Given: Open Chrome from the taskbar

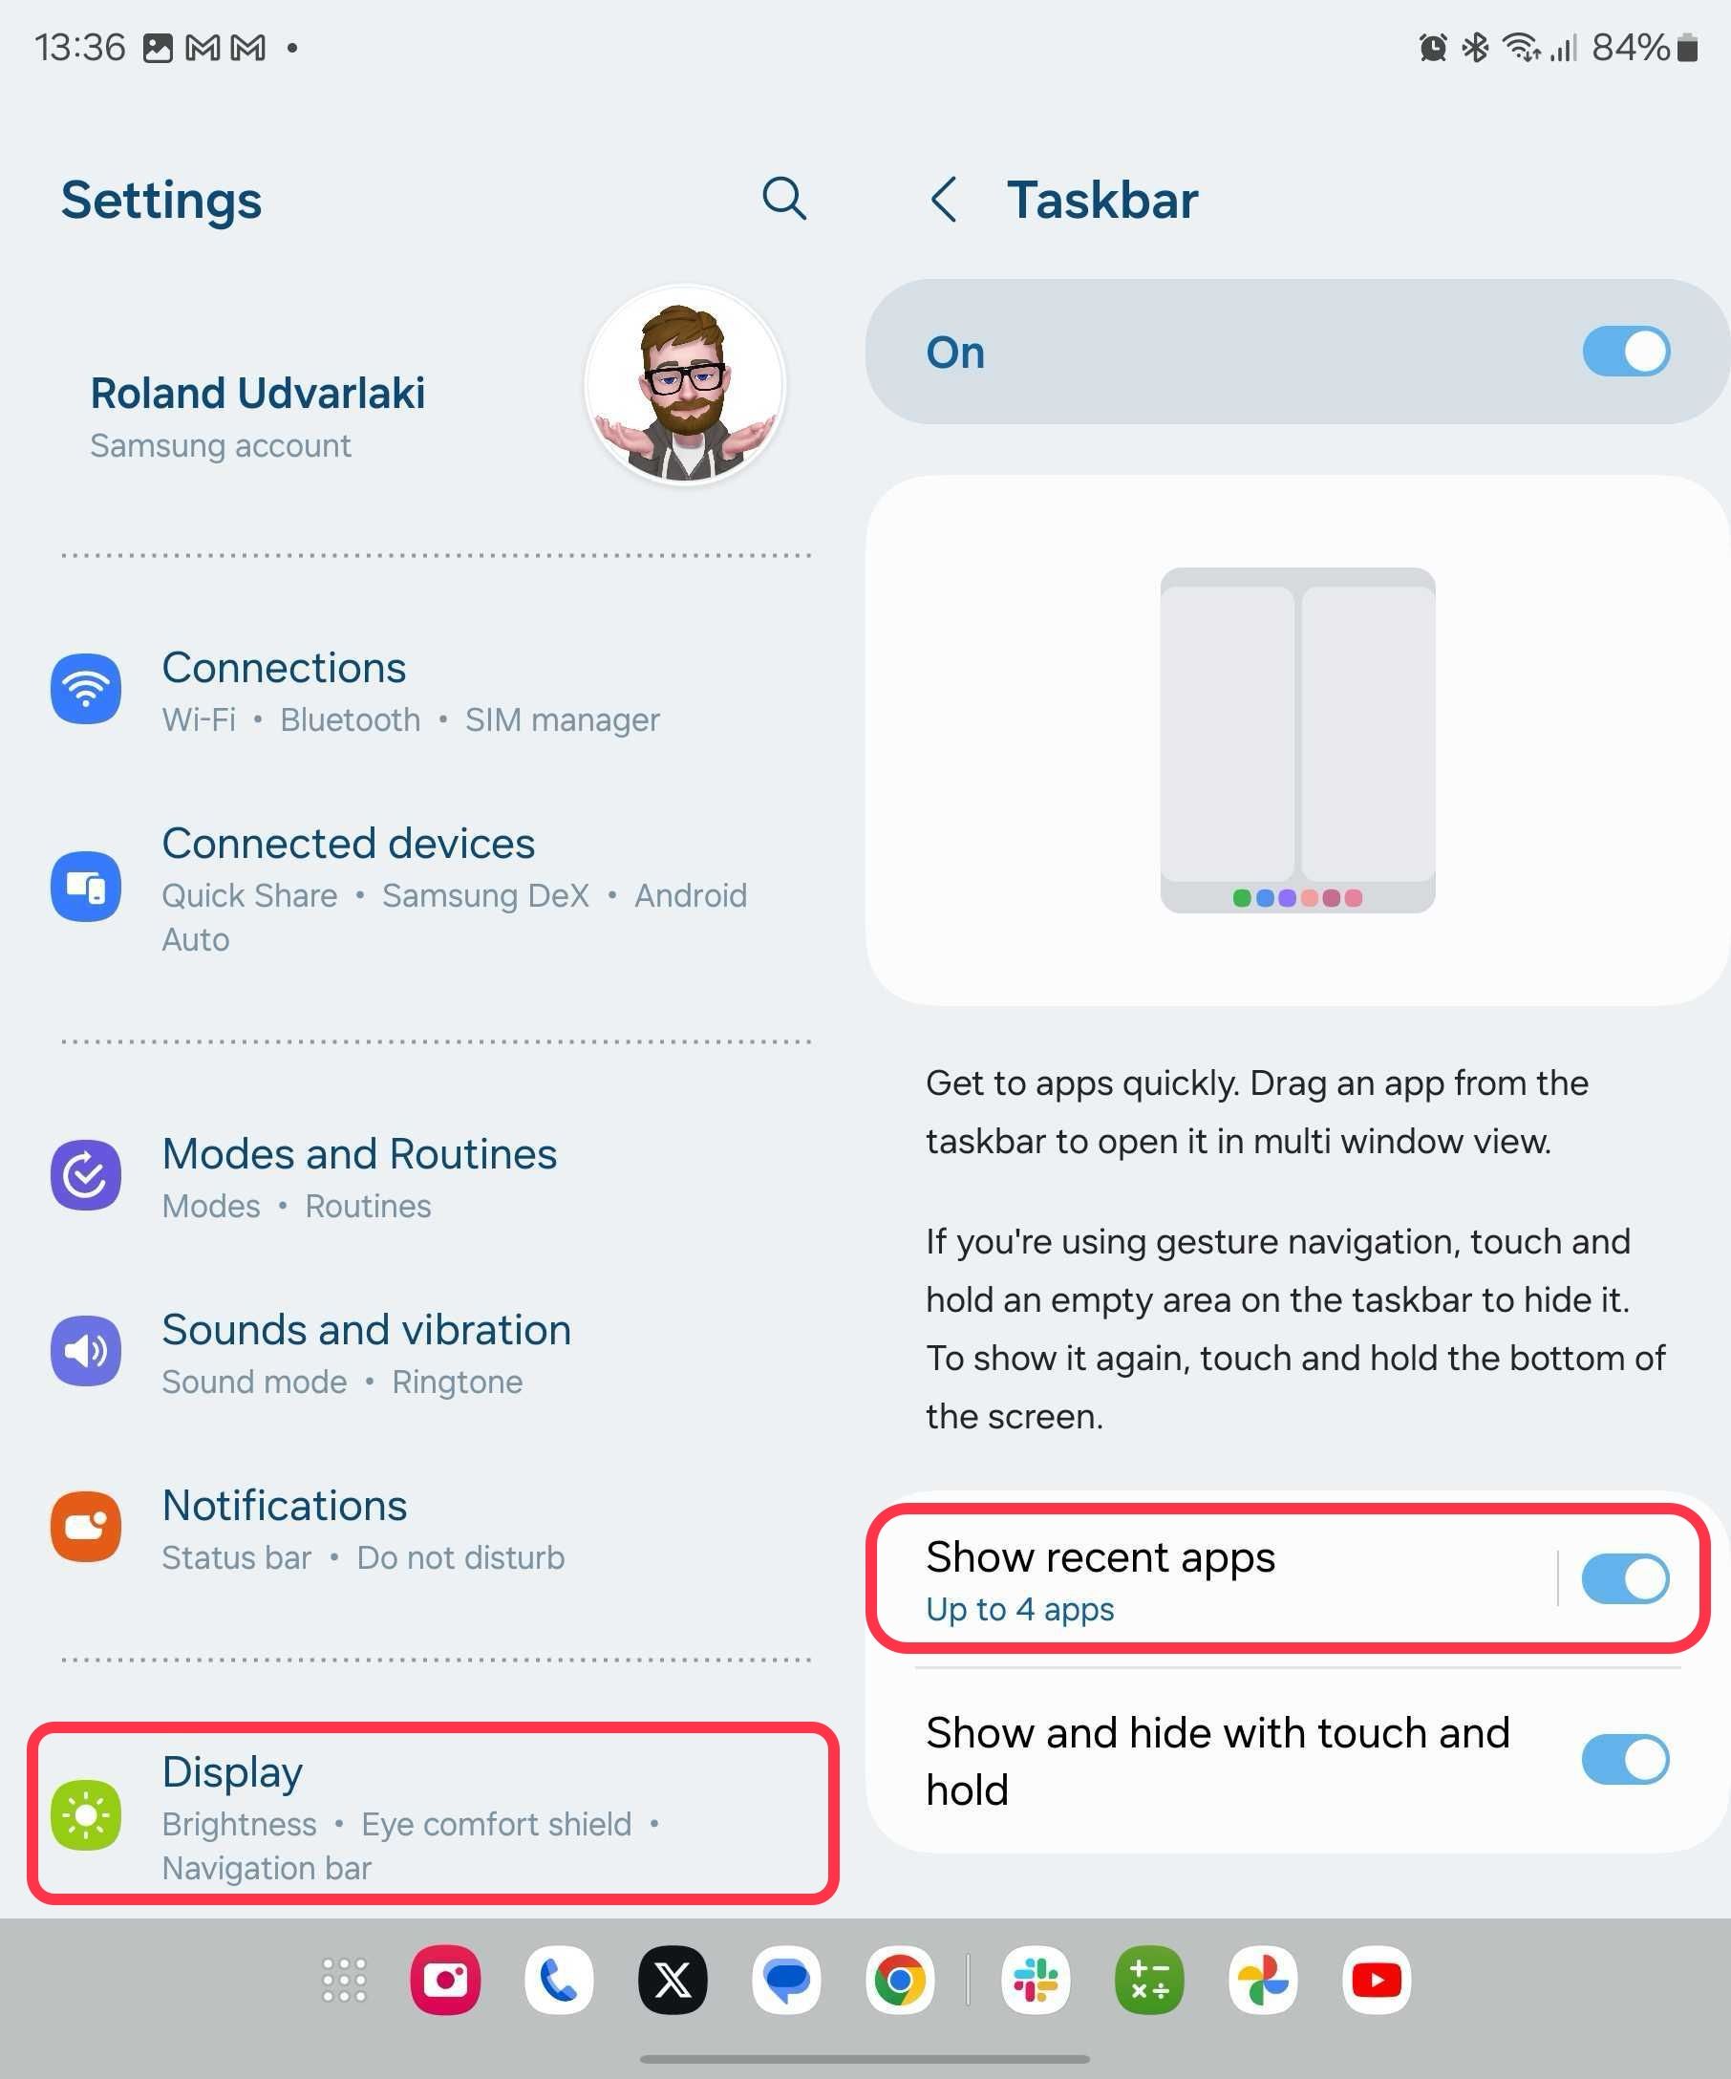Looking at the screenshot, I should (x=900, y=1980).
